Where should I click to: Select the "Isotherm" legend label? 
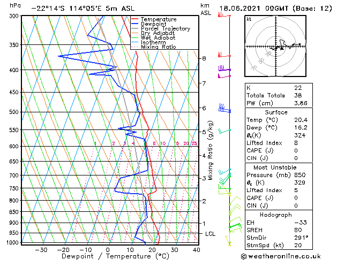(153, 42)
